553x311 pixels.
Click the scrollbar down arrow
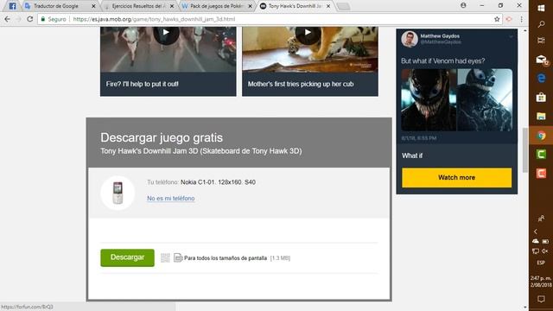point(524,308)
